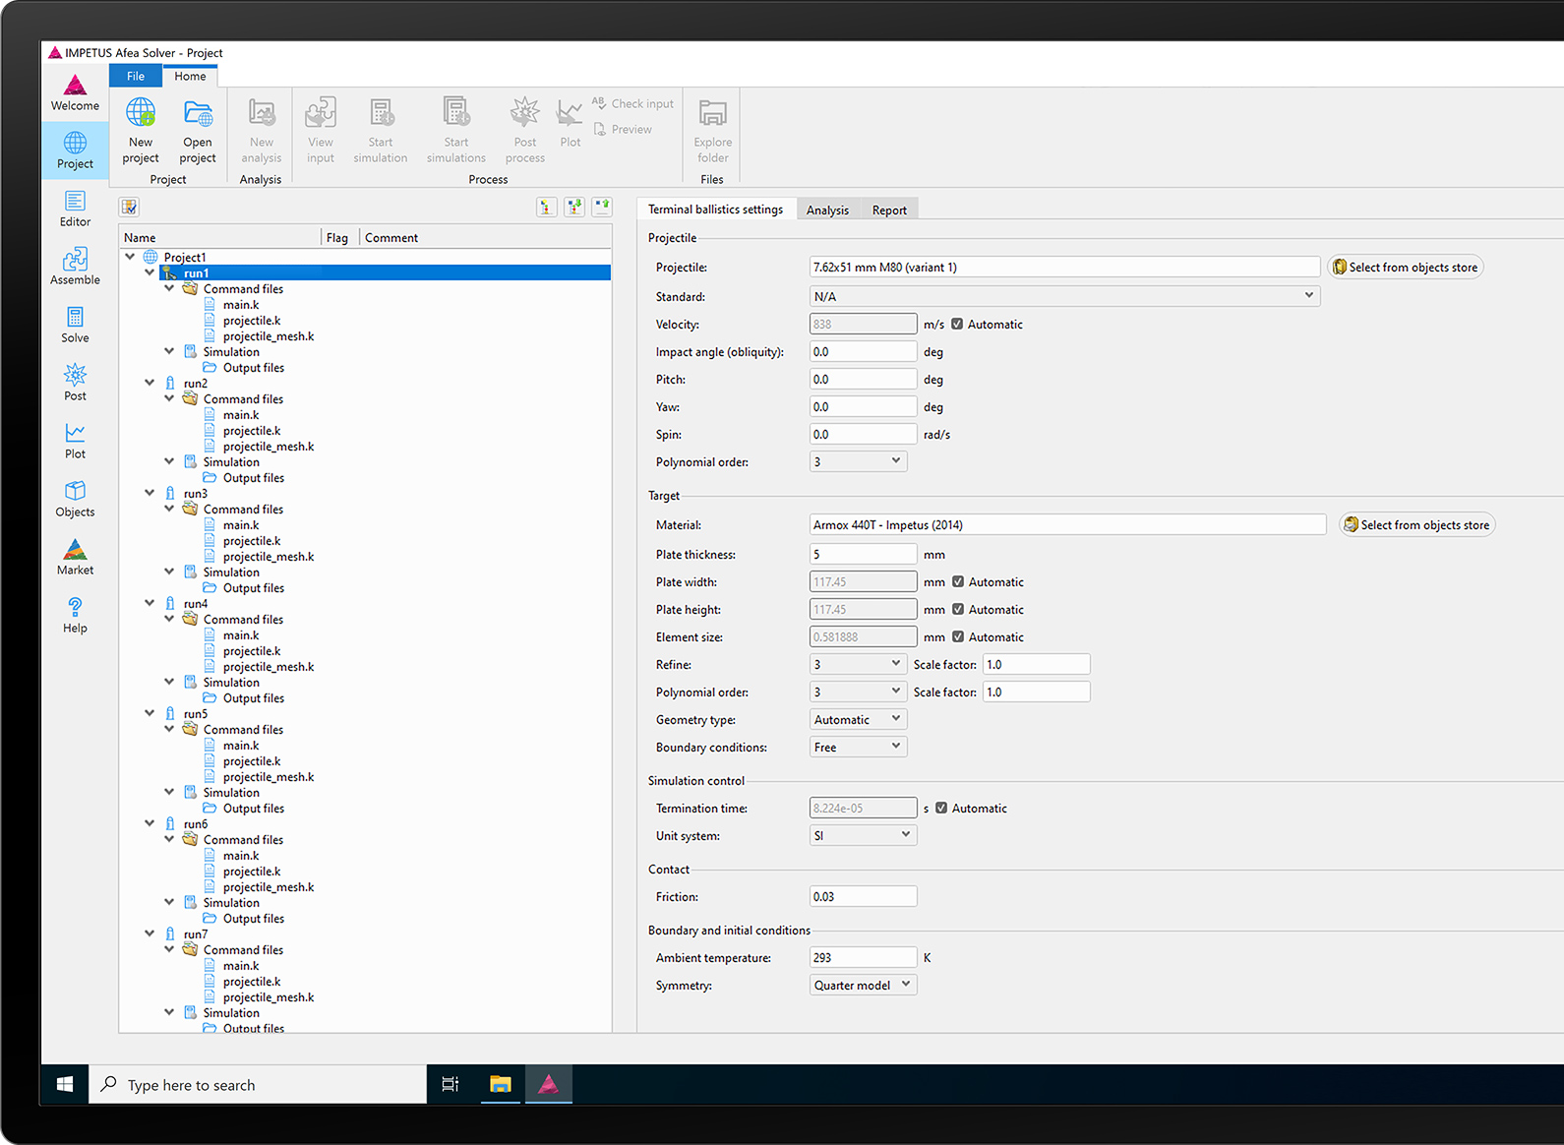1564x1145 pixels.
Task: Open the Standard dropdown
Action: [1064, 296]
